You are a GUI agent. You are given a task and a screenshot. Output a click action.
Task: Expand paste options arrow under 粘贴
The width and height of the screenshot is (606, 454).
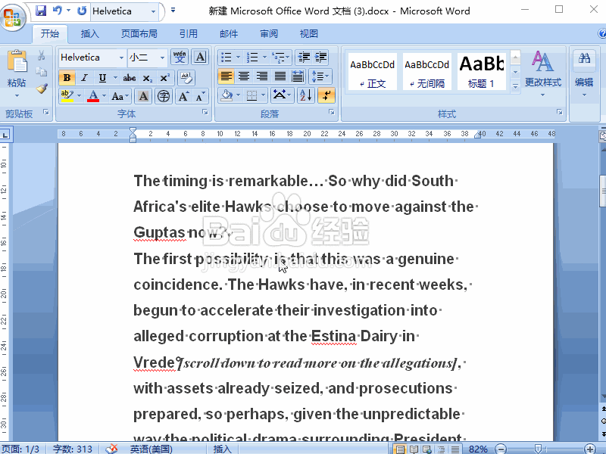coord(17,95)
